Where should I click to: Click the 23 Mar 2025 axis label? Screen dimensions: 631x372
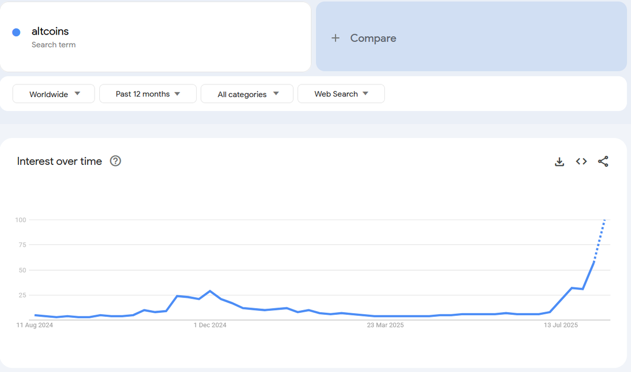click(x=385, y=325)
